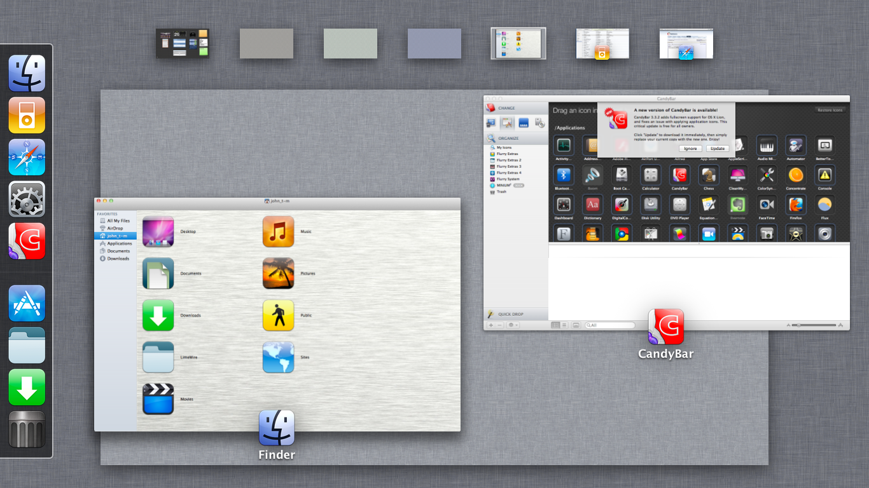Click the plus button in CandyBar footer
This screenshot has height=488, width=869.
490,325
